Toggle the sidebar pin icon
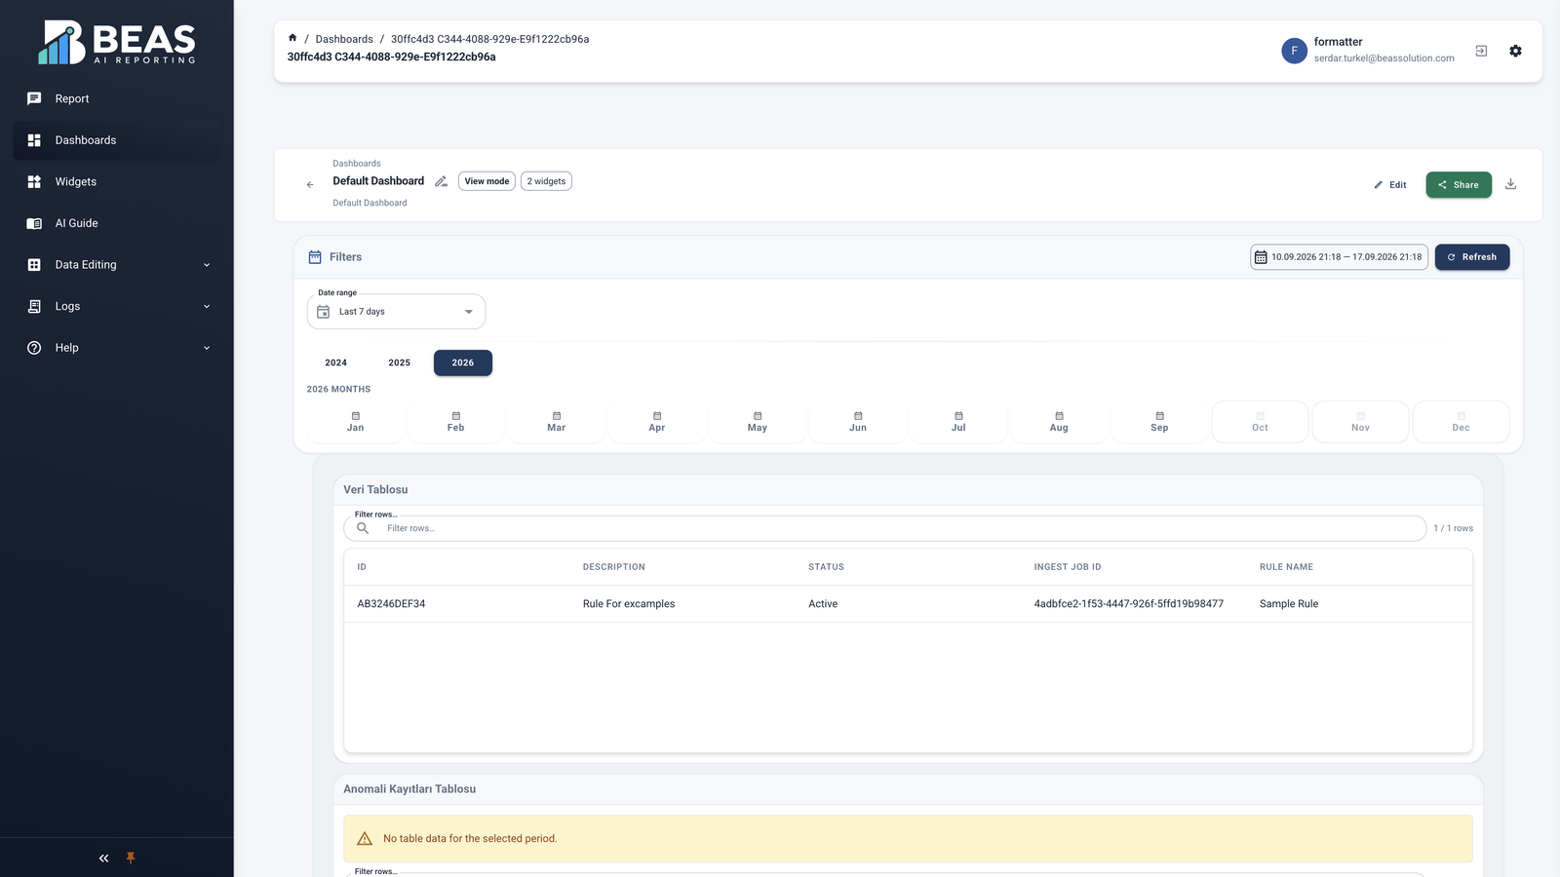This screenshot has height=877, width=1560. pyautogui.click(x=131, y=858)
